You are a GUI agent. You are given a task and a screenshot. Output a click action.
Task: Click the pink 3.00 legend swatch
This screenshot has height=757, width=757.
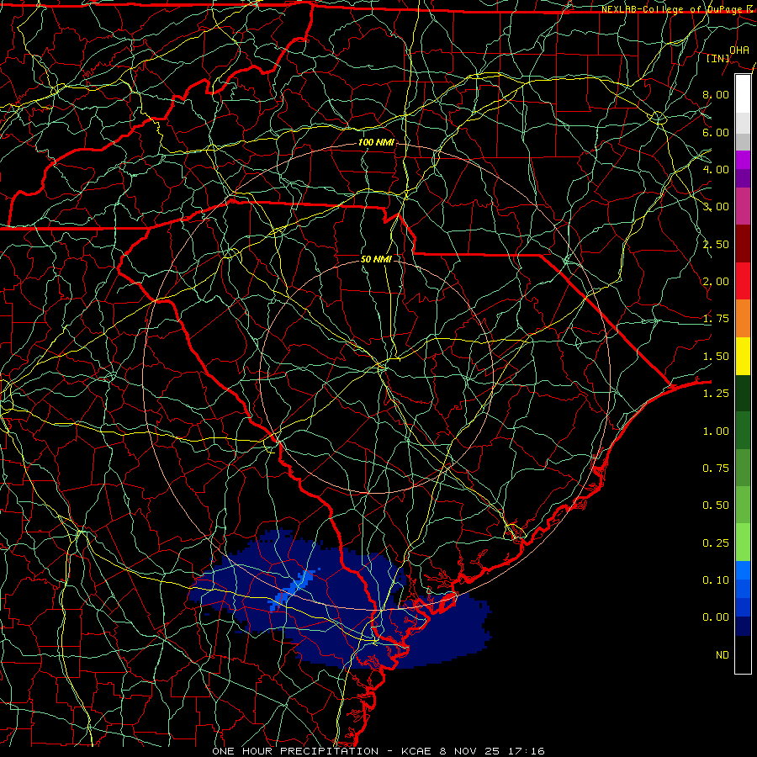pos(743,206)
